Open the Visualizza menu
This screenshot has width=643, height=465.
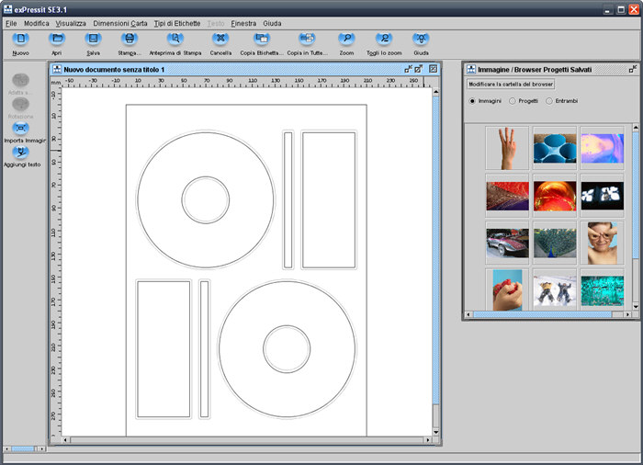71,23
